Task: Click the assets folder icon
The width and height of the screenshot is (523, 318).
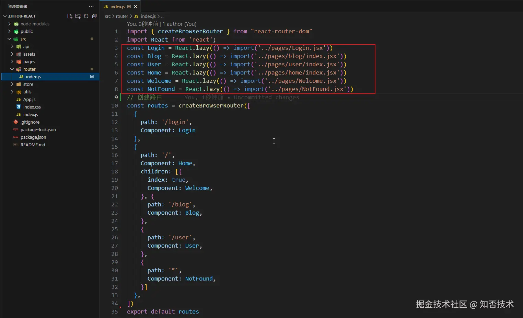Action: 19,54
